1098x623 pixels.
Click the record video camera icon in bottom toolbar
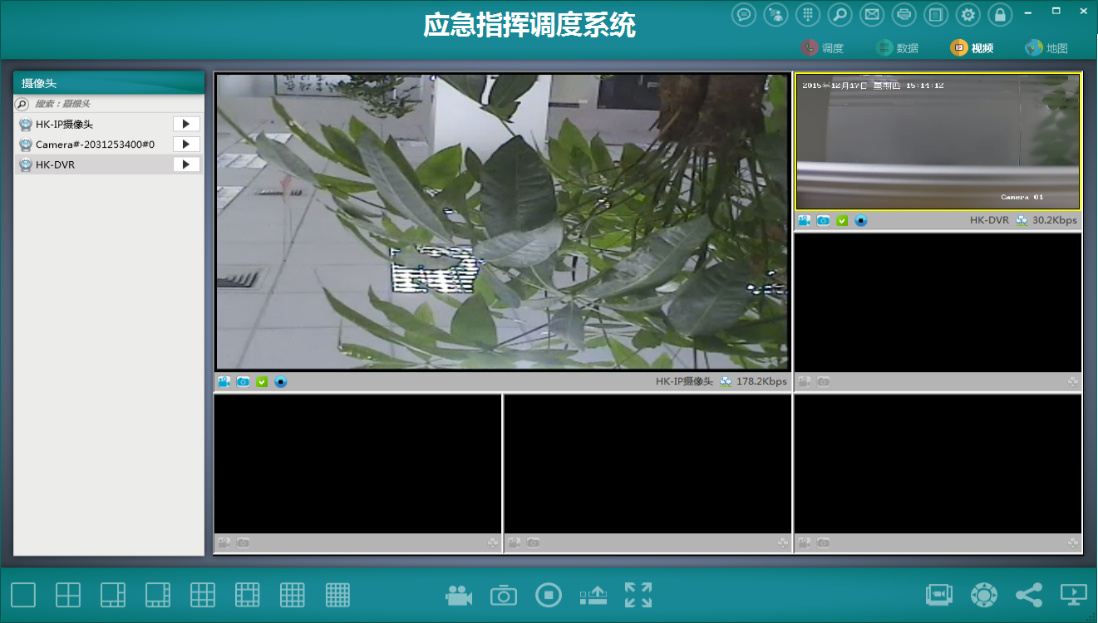(459, 595)
